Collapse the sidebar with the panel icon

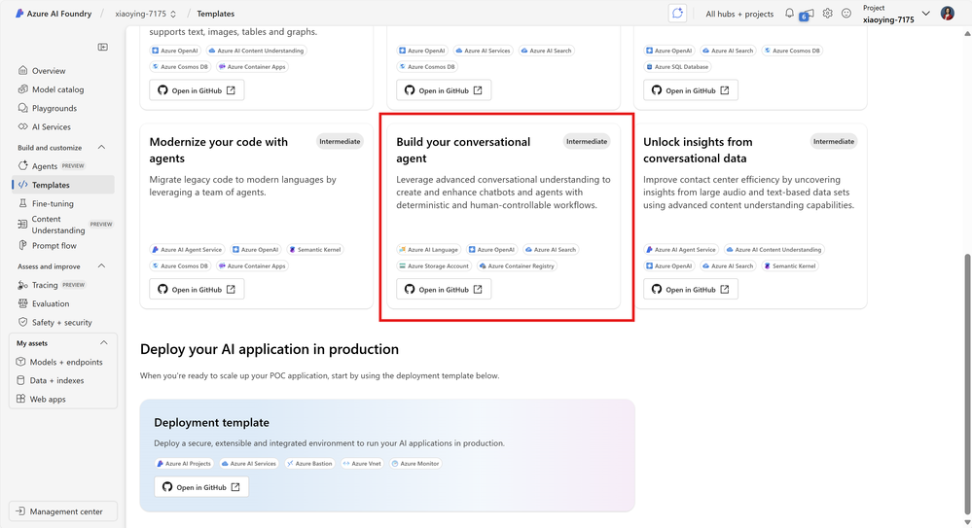(103, 47)
